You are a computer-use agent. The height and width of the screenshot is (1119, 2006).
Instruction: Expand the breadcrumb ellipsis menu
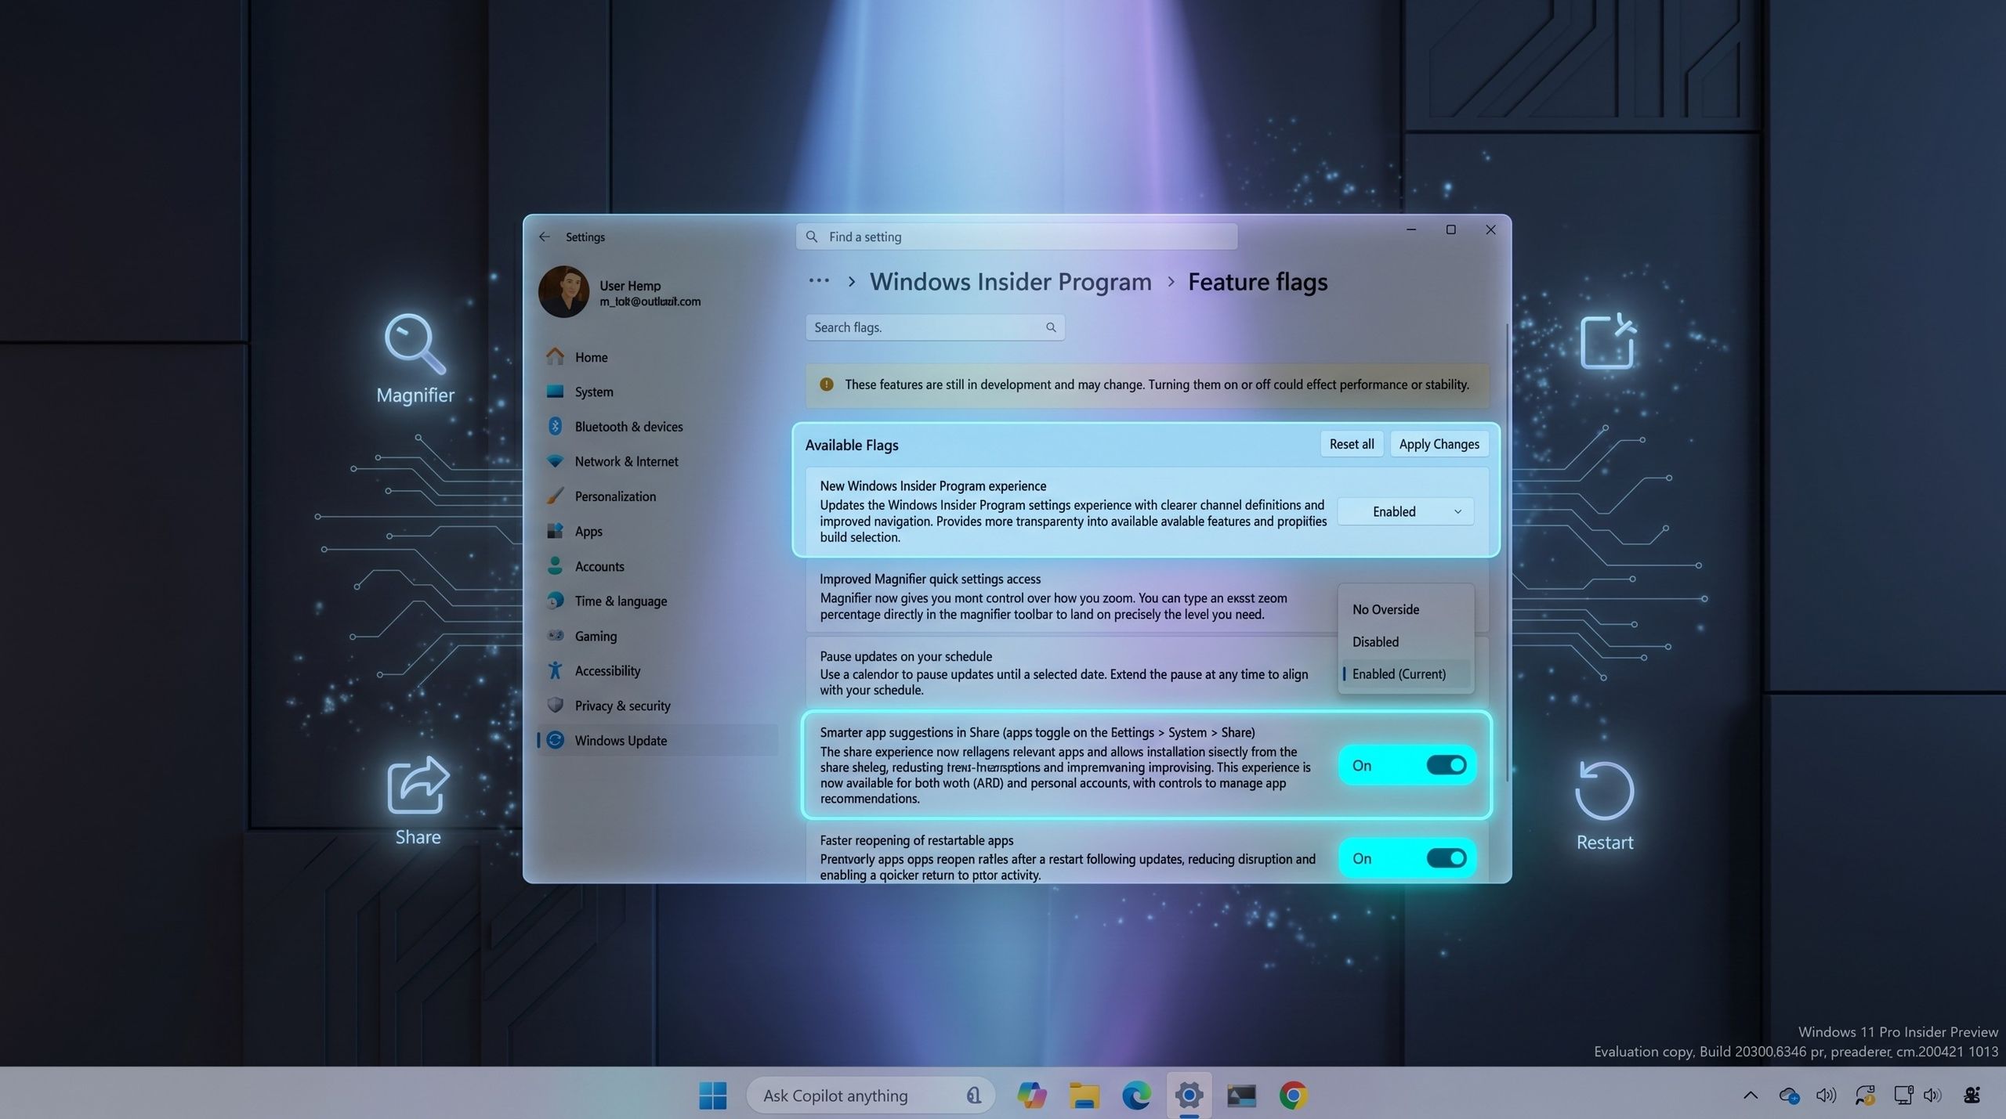pyautogui.click(x=819, y=281)
